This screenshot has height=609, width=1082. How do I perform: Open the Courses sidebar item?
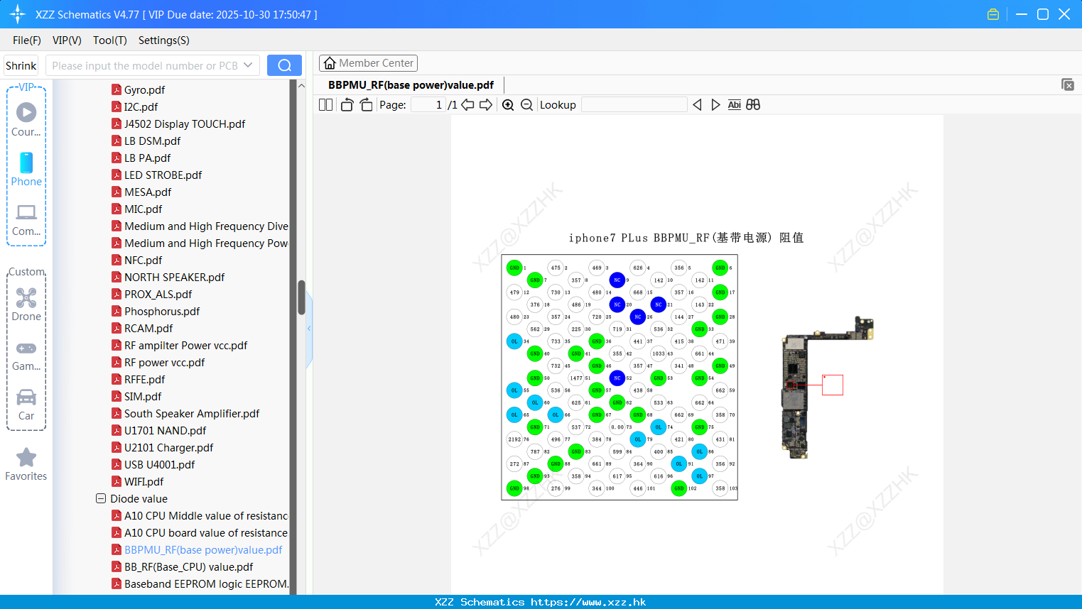coord(26,120)
